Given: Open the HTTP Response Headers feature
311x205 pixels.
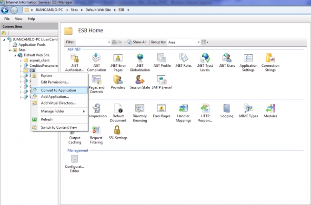Looking at the screenshot, I should point(205,113).
